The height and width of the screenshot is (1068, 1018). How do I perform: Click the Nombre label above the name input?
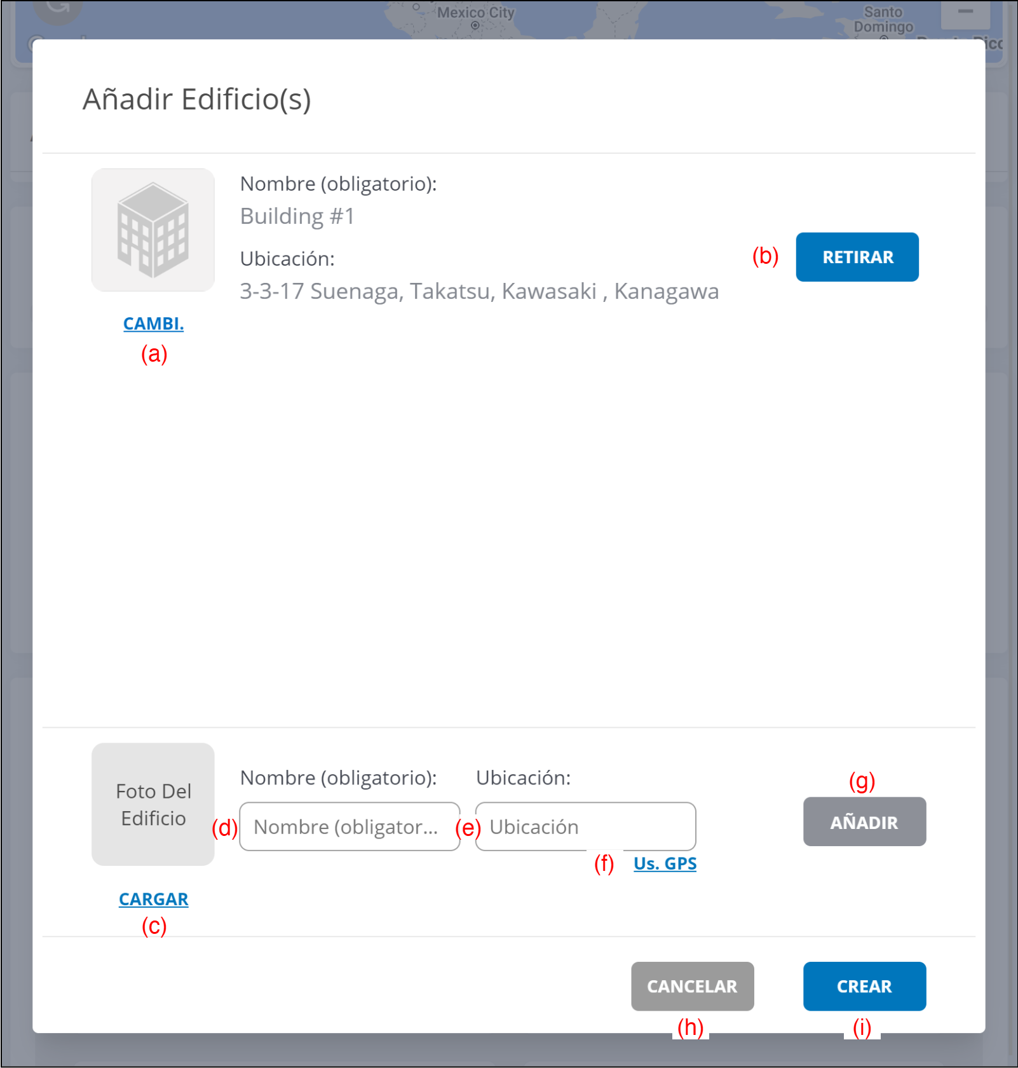(338, 777)
